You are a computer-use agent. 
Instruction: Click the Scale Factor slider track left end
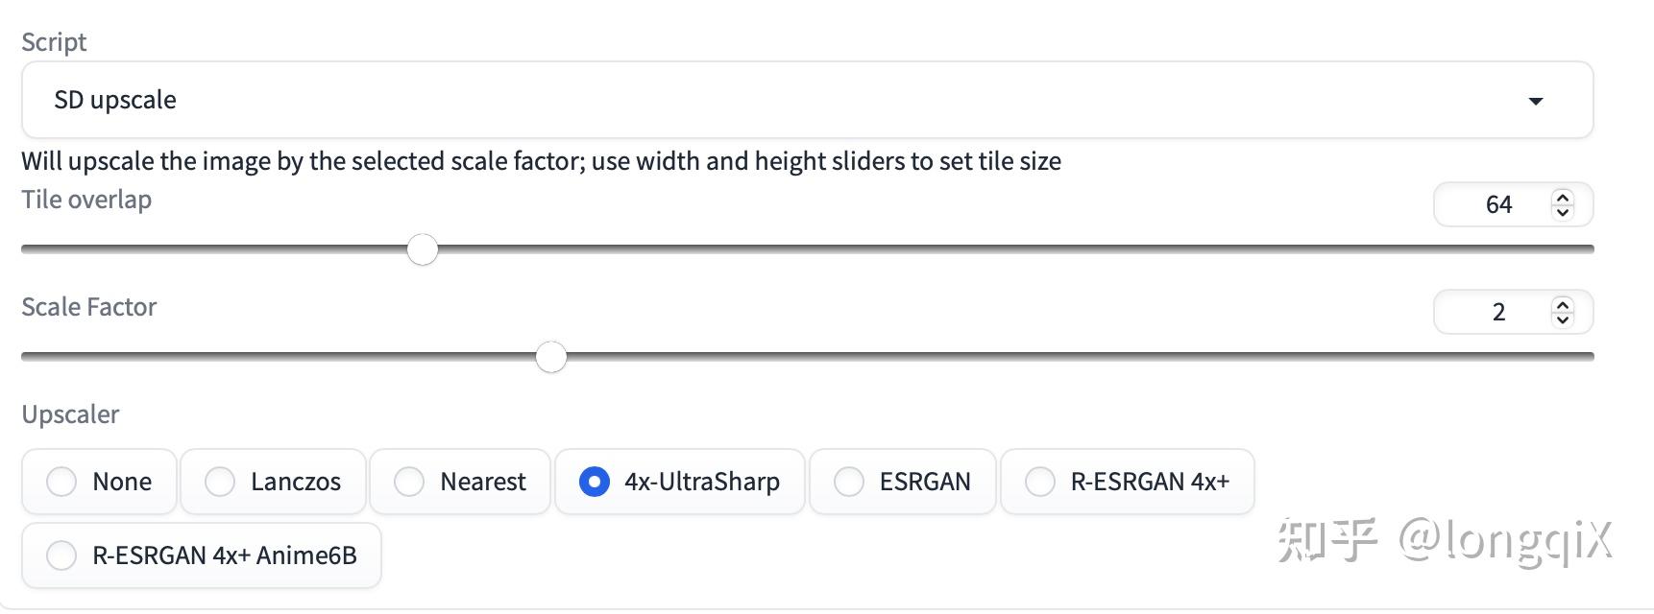(29, 357)
